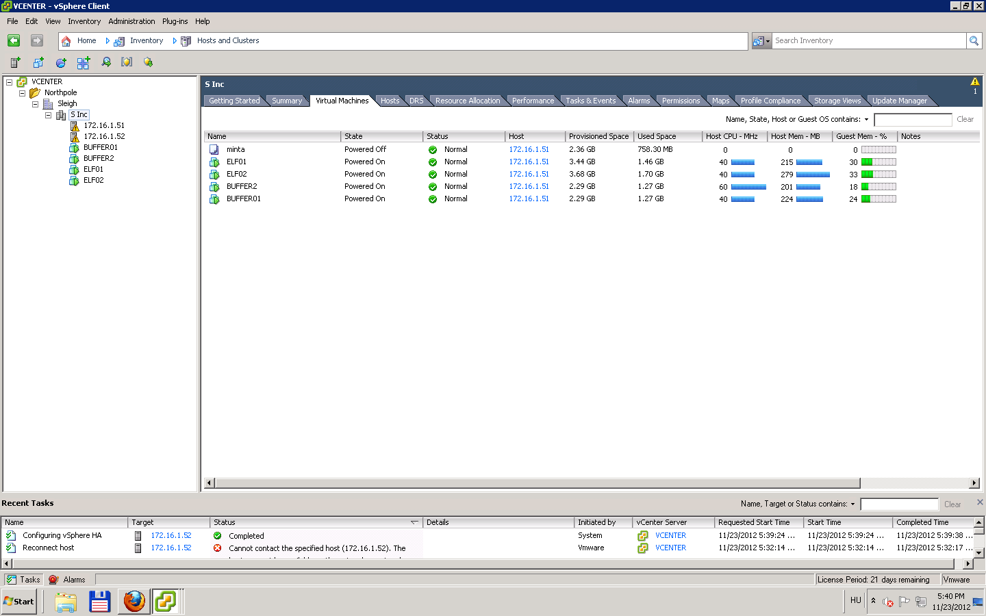The image size is (986, 616).
Task: Click the Guest Mem bar for ELF02
Action: tap(878, 175)
